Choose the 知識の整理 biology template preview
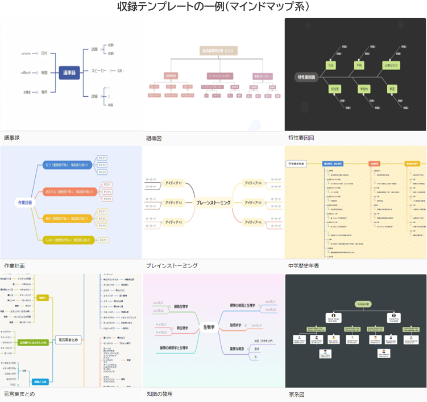Image resolution: width=427 pixels, height=402 pixels. pos(213,330)
